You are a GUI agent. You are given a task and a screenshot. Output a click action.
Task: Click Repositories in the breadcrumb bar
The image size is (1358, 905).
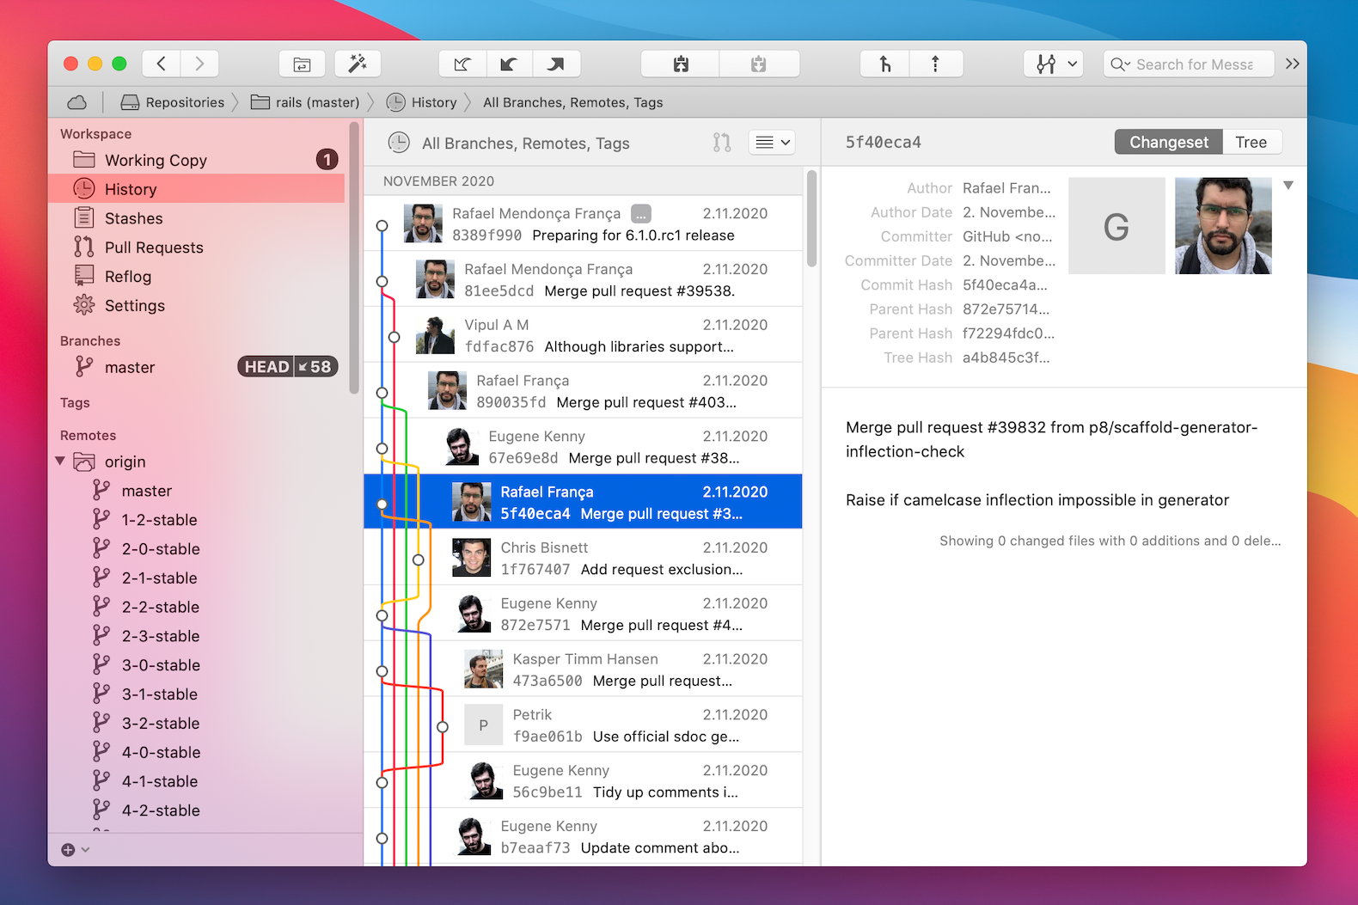pyautogui.click(x=184, y=103)
